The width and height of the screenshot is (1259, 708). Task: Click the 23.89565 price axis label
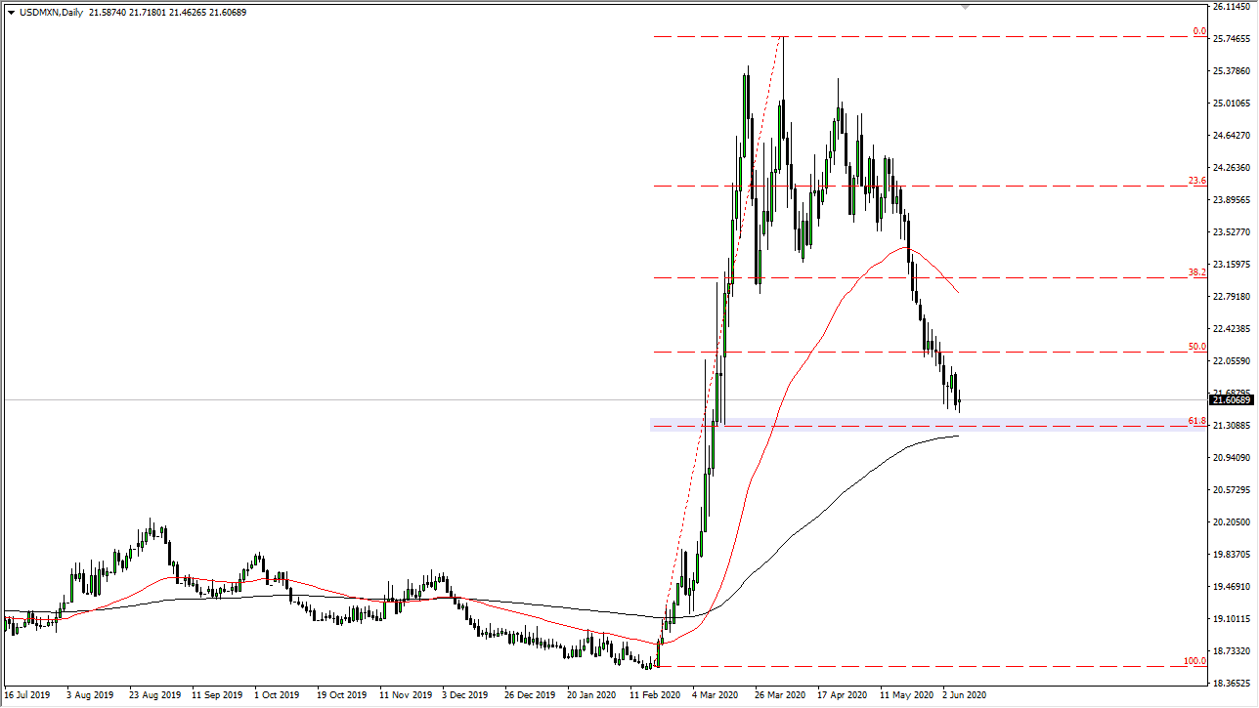pos(1231,200)
